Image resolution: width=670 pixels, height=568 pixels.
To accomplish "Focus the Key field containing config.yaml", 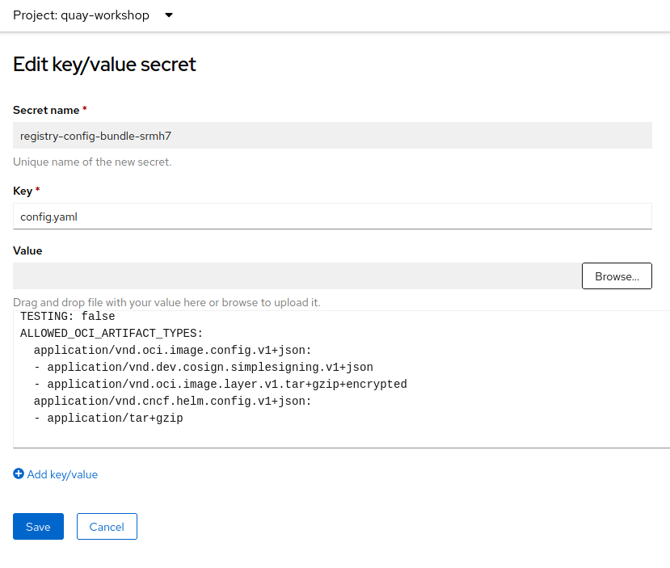I will (x=331, y=216).
